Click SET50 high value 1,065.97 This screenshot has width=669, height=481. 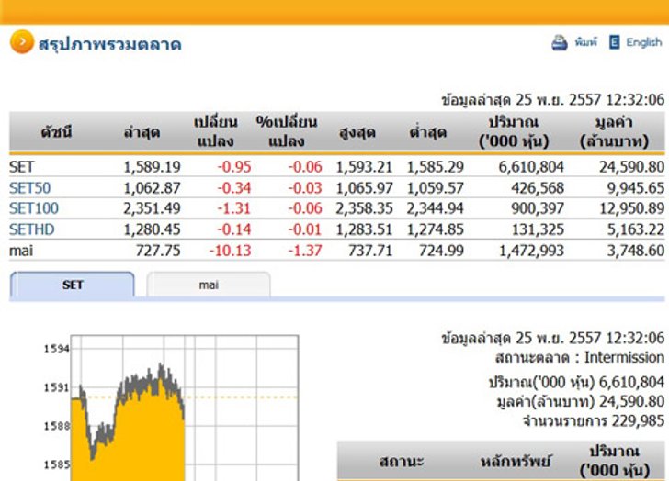click(364, 188)
